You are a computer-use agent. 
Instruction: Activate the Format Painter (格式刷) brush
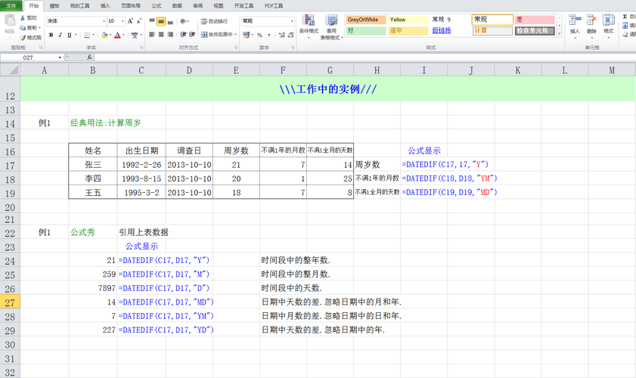(x=23, y=37)
